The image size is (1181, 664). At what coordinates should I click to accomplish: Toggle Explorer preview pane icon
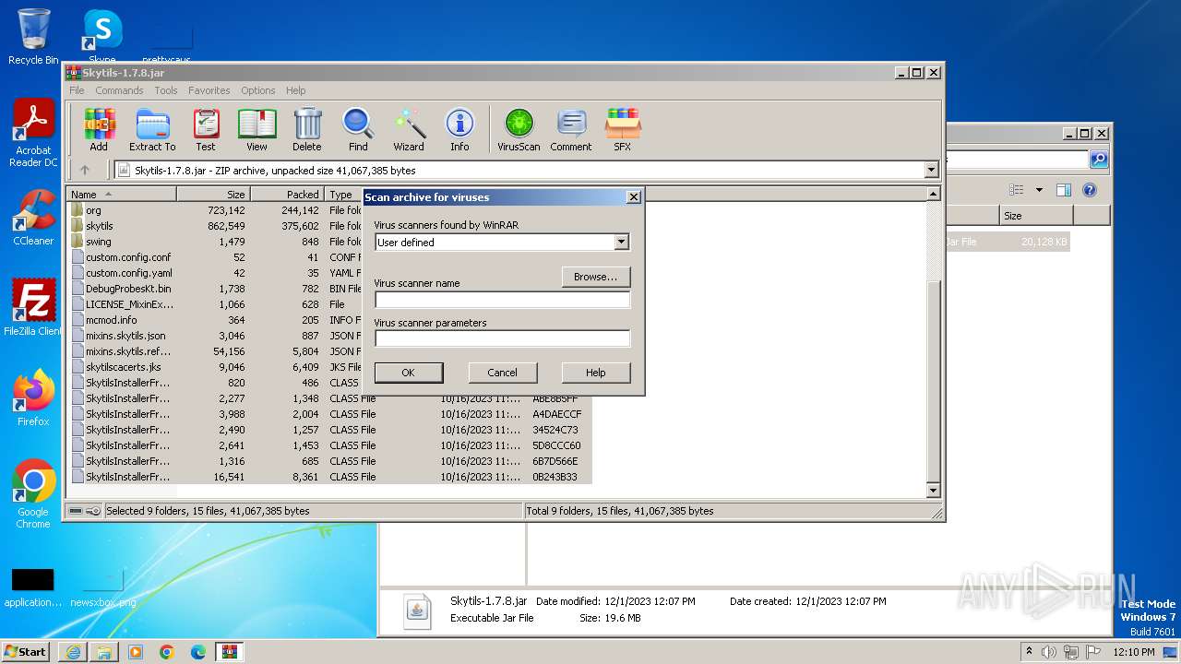(1063, 190)
